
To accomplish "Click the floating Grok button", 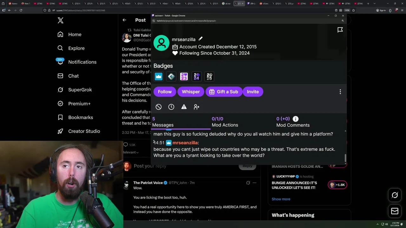I will 395,195.
